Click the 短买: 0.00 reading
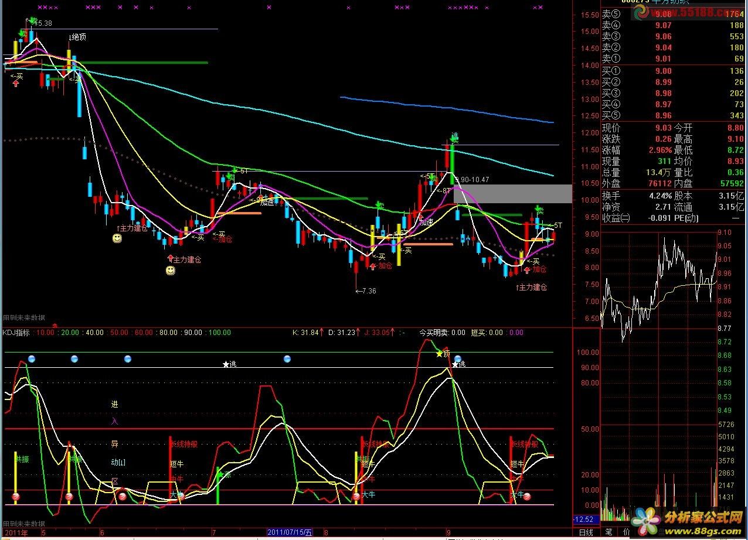The width and height of the screenshot is (748, 540). 487,332
